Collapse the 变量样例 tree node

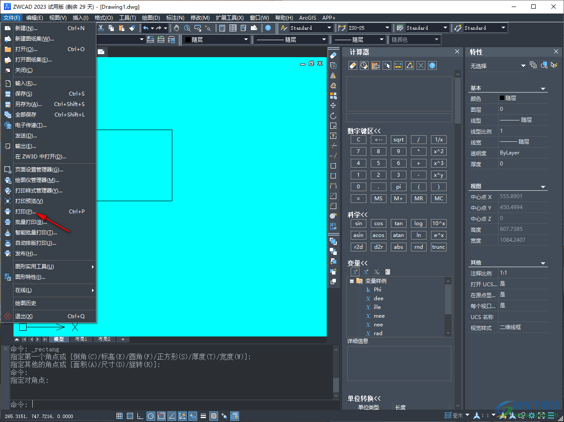[x=352, y=281]
